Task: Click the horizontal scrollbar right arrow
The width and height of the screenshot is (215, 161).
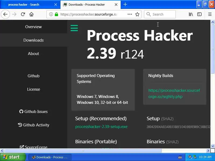Action: (x=208, y=151)
